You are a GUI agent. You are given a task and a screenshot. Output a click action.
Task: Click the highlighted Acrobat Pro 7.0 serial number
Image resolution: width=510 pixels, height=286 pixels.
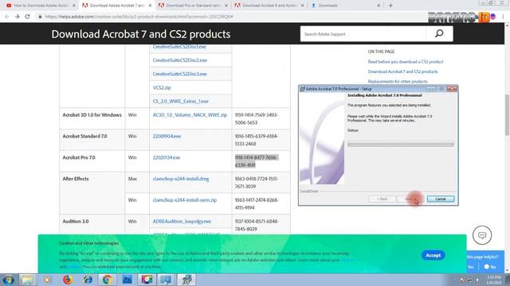[257, 161]
